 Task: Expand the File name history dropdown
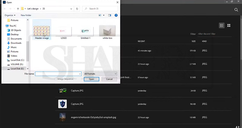(x=80, y=74)
